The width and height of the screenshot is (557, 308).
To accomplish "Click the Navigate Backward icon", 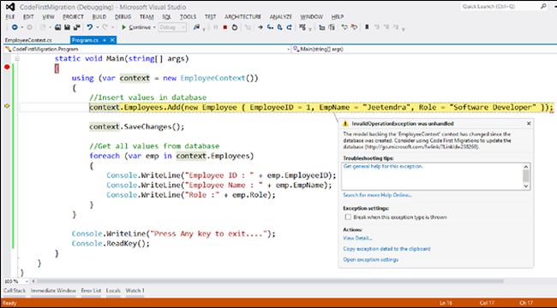I will (x=15, y=27).
